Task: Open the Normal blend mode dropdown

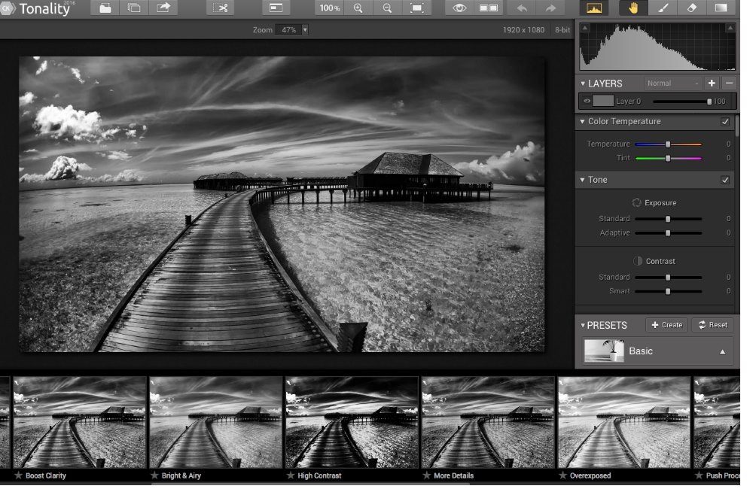Action: [x=672, y=83]
